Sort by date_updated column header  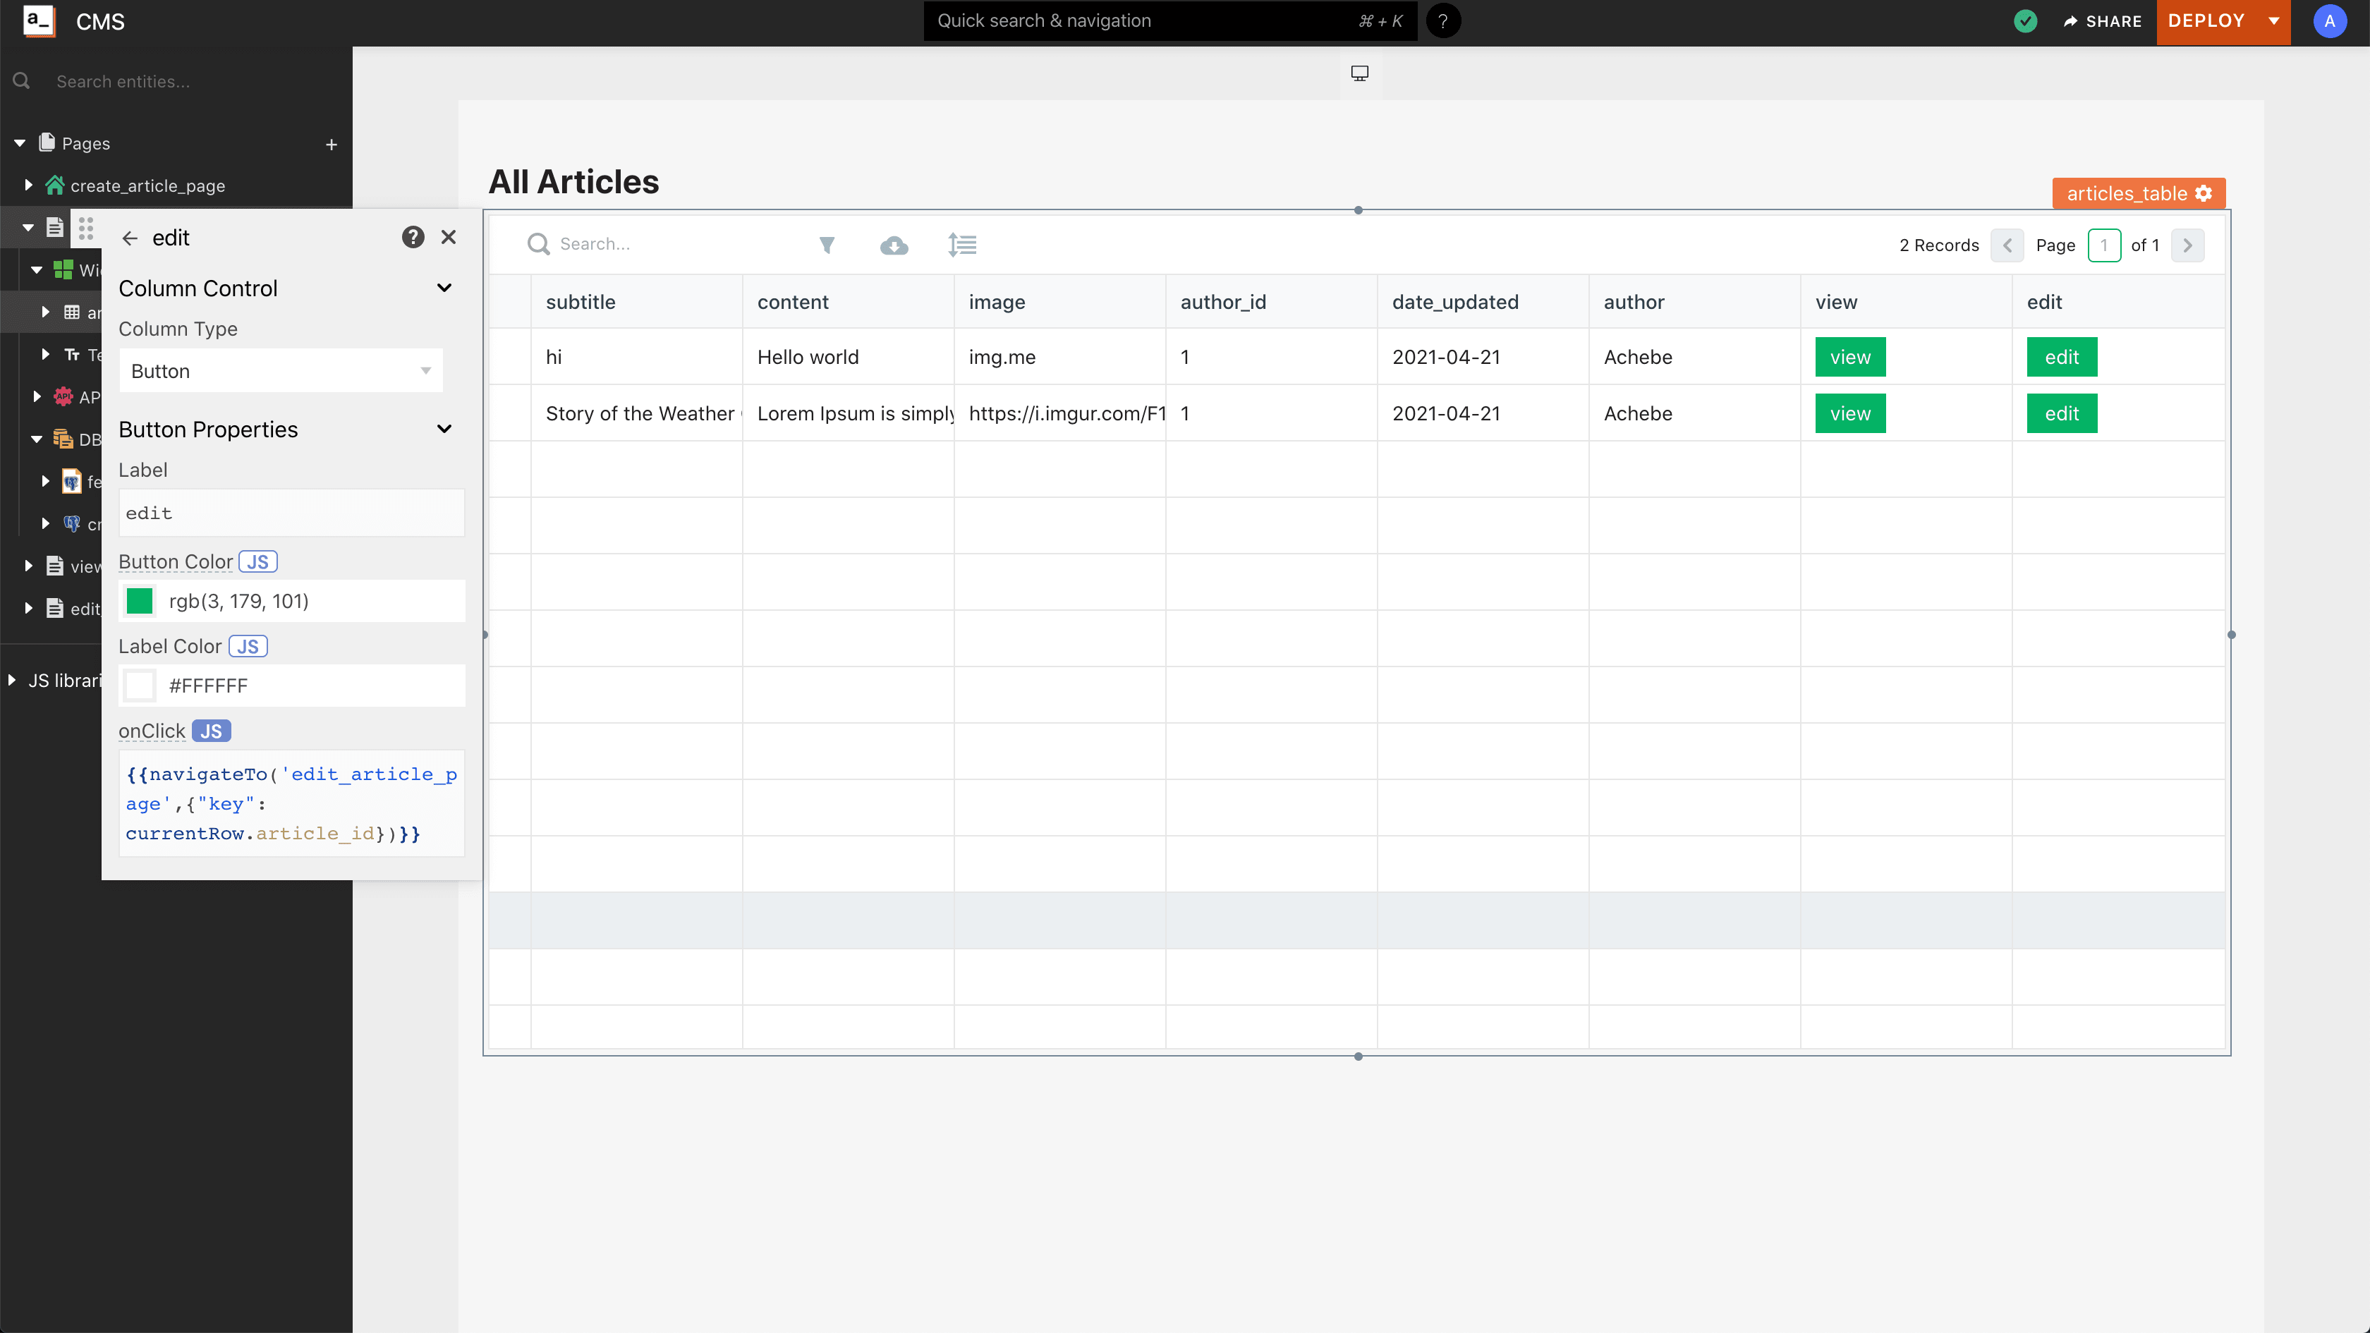[1483, 302]
